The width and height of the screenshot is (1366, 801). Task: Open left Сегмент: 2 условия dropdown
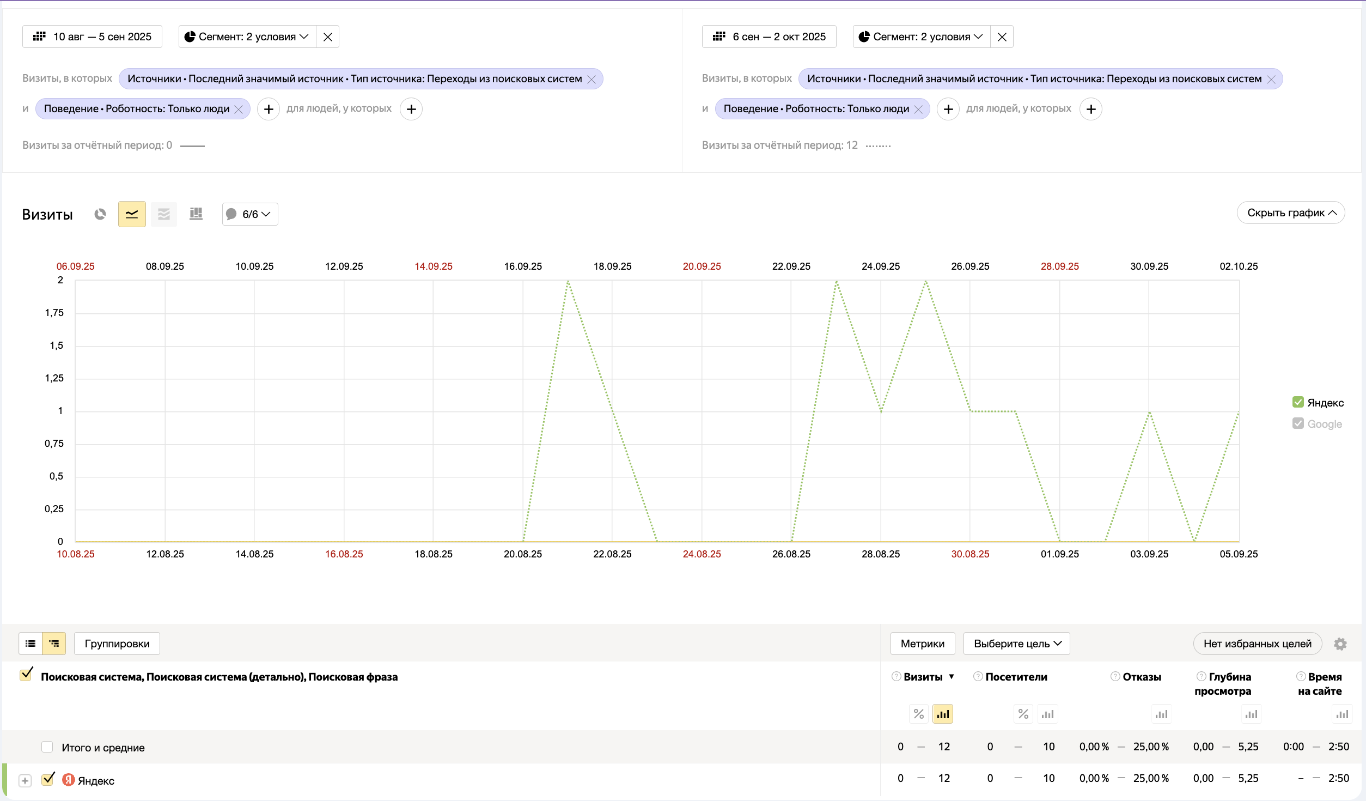[x=247, y=37]
